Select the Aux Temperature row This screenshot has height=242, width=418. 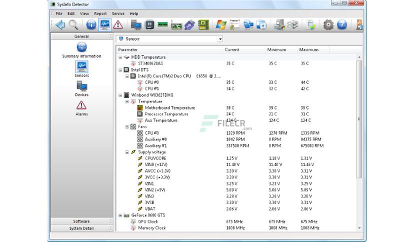[x=236, y=120]
